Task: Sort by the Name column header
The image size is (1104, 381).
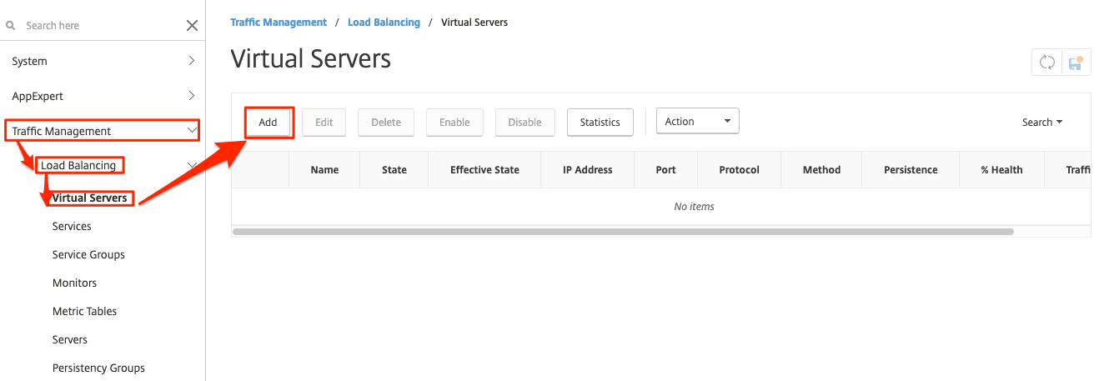Action: point(324,169)
